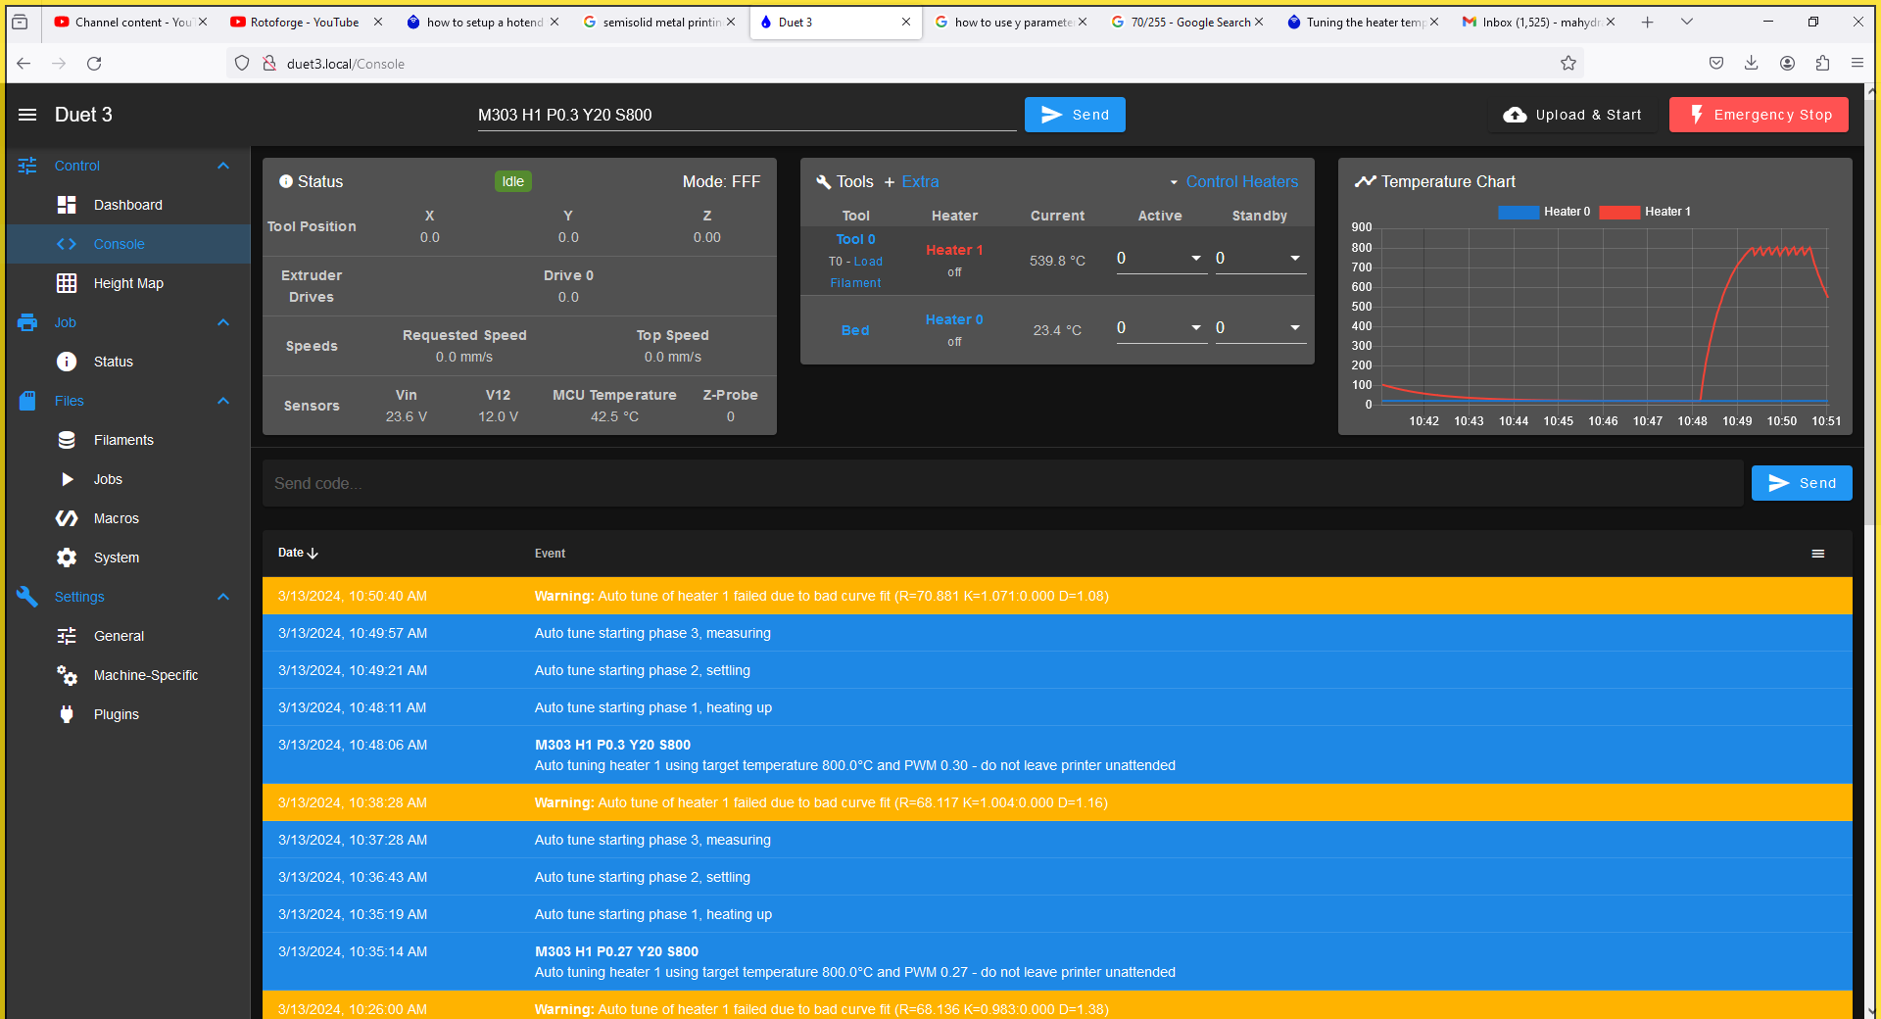Toggle Heater 1 state
This screenshot has height=1019, width=1881.
[954, 250]
